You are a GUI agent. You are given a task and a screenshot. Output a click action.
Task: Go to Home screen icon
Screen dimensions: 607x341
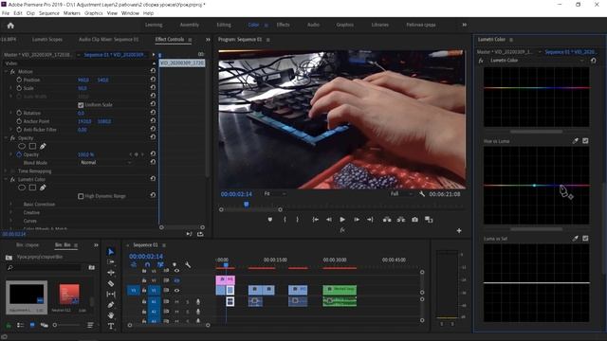10,26
